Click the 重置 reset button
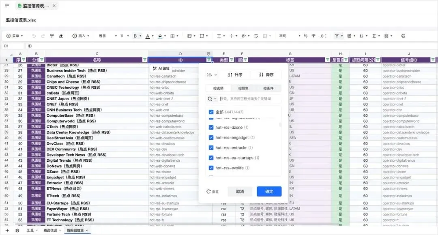The height and width of the screenshot is (235, 438). [x=213, y=192]
